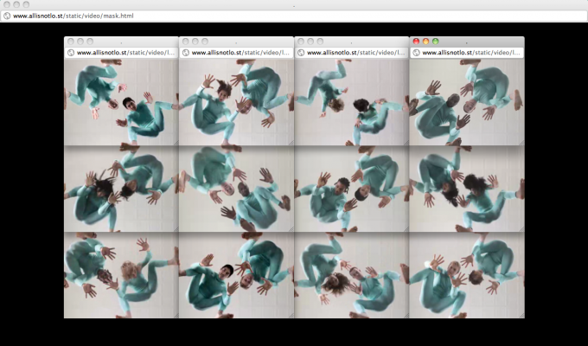Click the dancers video inside the active fourth popup

point(466,99)
